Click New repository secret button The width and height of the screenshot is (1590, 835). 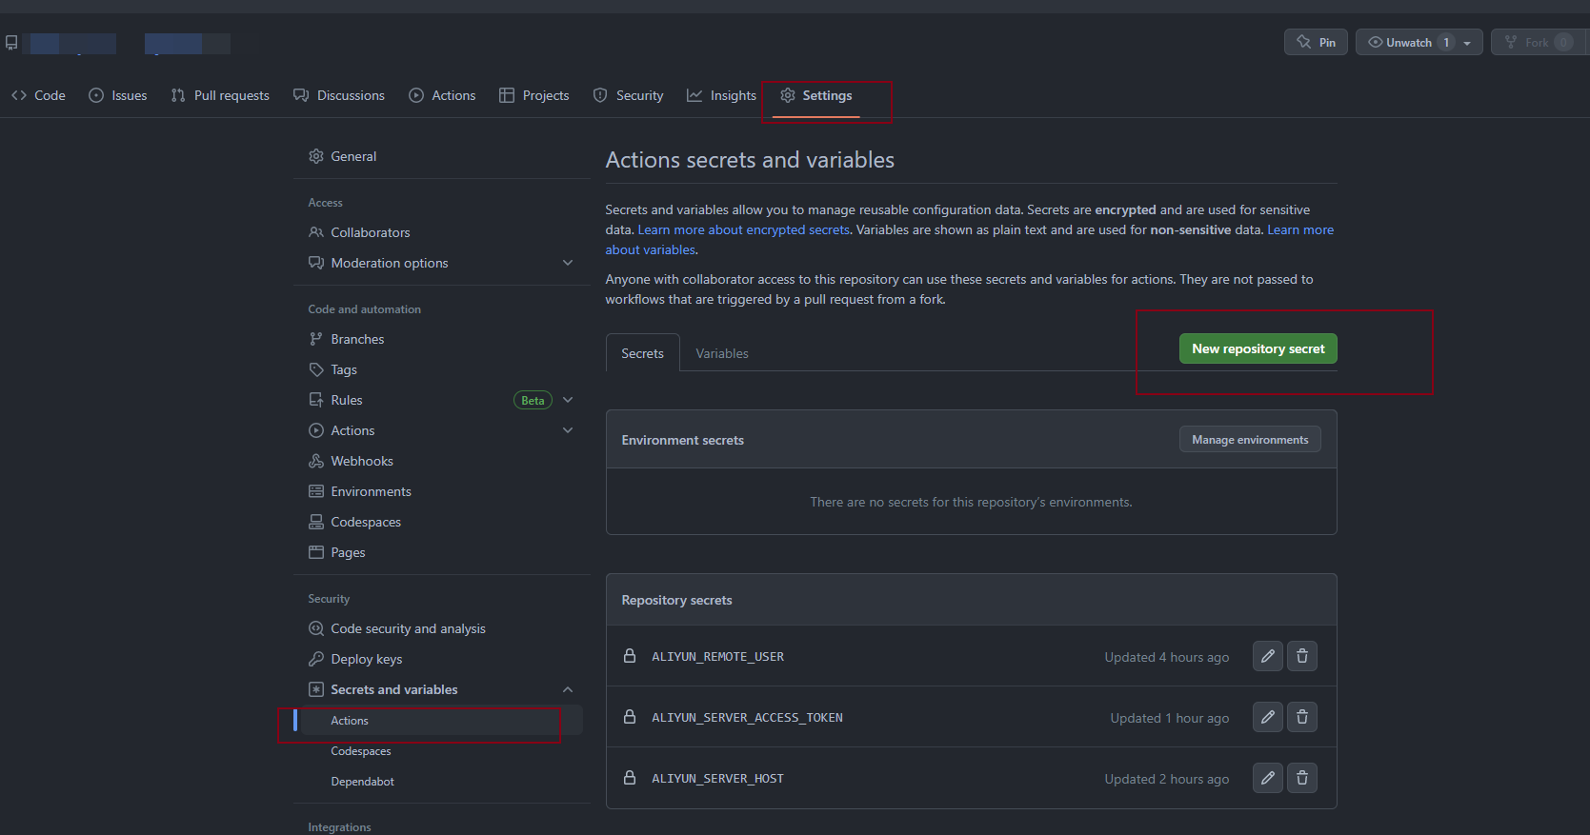pos(1258,348)
